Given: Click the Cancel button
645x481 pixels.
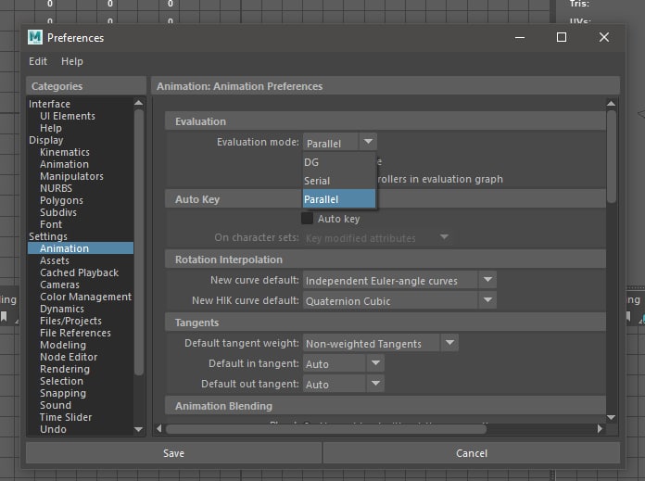Looking at the screenshot, I should click(x=472, y=453).
